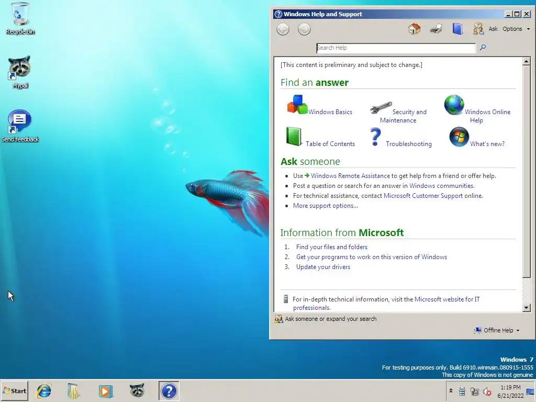Image resolution: width=536 pixels, height=402 pixels.
Task: Click the Search Help magnifier icon
Action: point(483,47)
